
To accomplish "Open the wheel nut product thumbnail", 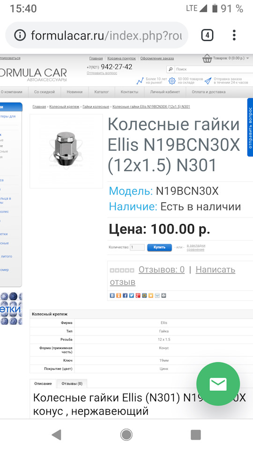I will tap(66, 151).
